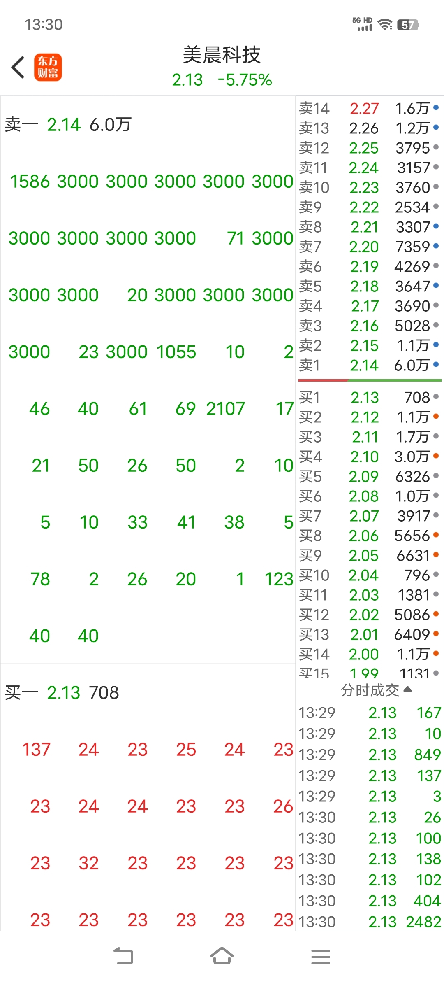Tap the 849 trade volume at 13:29
Screen dimensions: 444x983
(428, 755)
